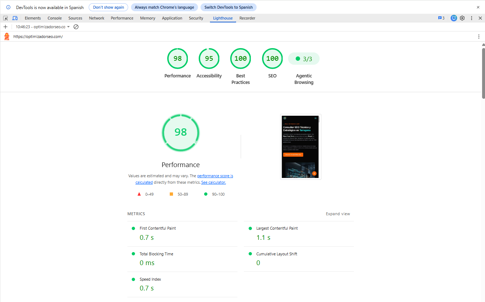Click the large Performance 98 gauge
485x302 pixels.
coord(181,133)
